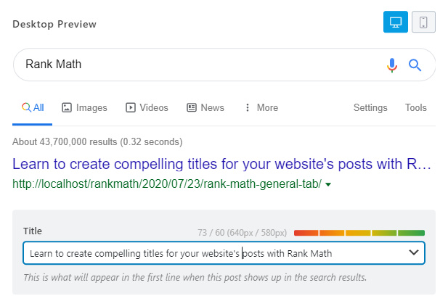
Task: Click the blue search magnifier icon
Action: tap(415, 65)
